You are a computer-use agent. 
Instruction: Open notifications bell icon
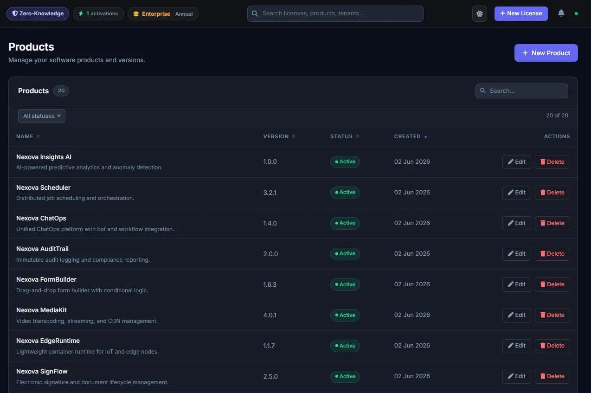point(561,13)
